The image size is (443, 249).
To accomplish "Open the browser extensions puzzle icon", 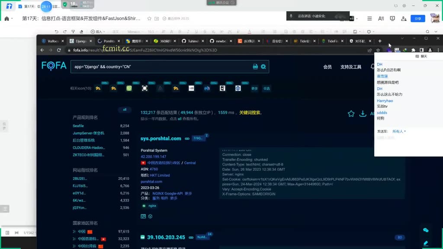I will pos(413,50).
